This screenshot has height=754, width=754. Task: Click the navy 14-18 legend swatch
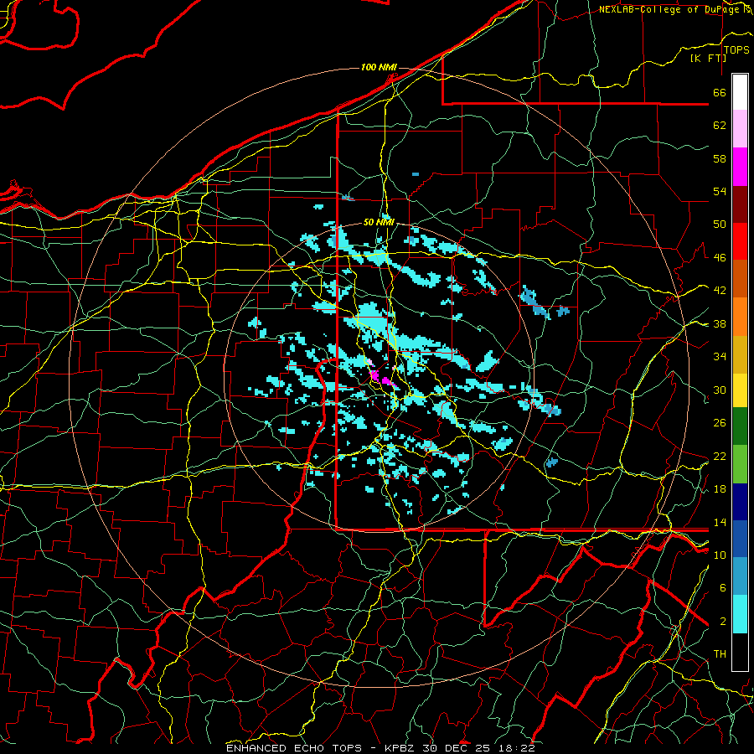(x=740, y=502)
